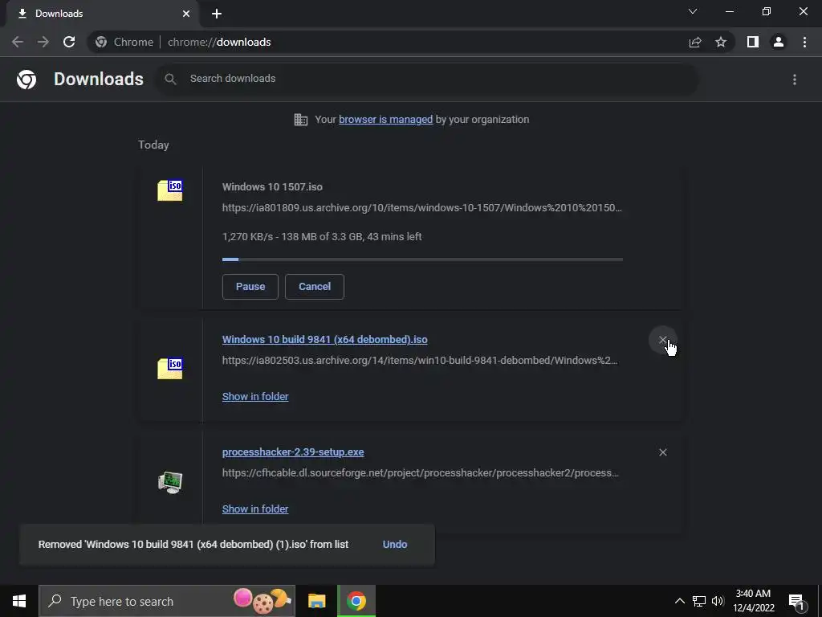Click the taskbar search box
Screen dimensions: 822x617
coord(167,601)
